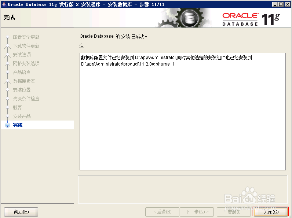Select 先决条件检查 step in sidebar
This screenshot has width=292, height=218.
26,99
